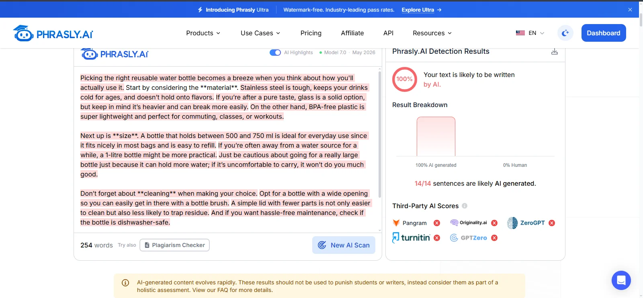Click the sentence starting 'Picking the right reusable'

point(217,83)
